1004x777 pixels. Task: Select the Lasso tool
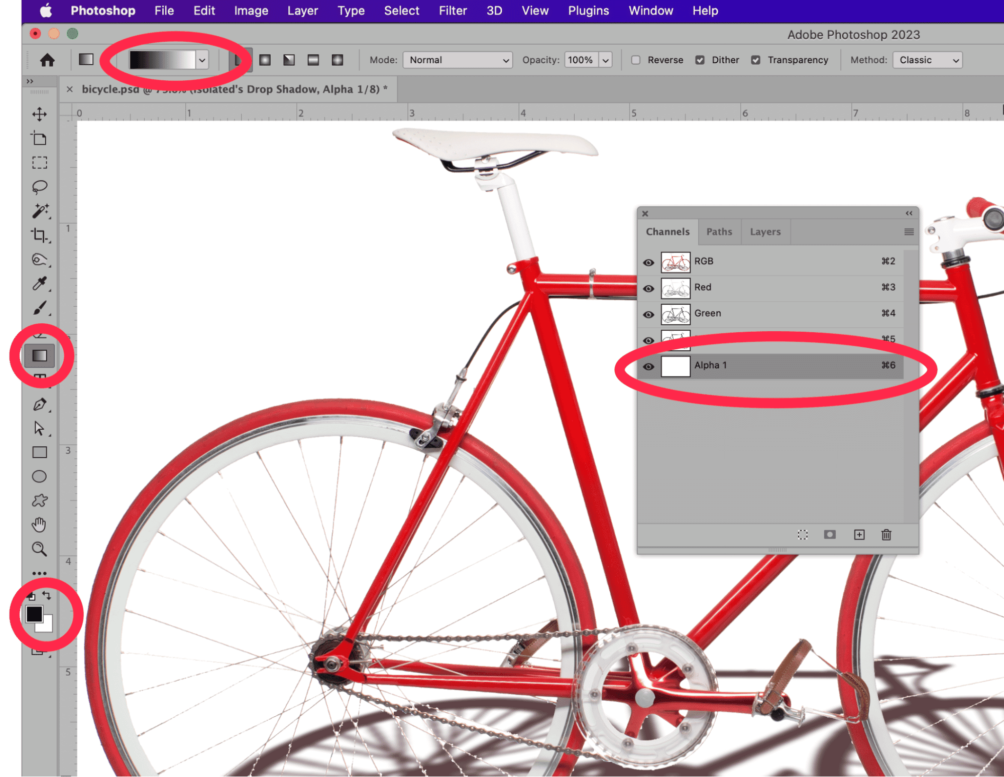(40, 187)
